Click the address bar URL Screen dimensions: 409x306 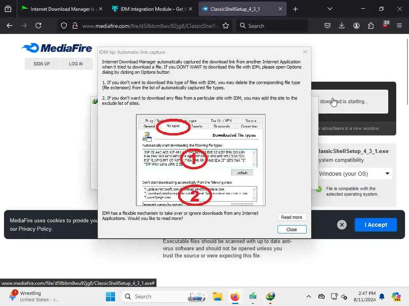pyautogui.click(x=150, y=26)
